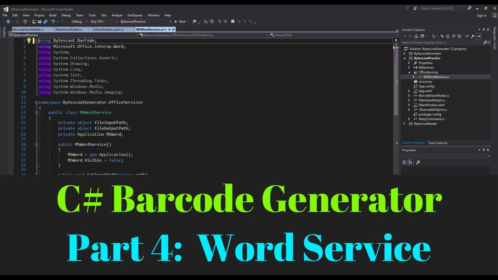Click the Open File folder icon
Viewport: 498px width, 280px height.
[x=34, y=21]
